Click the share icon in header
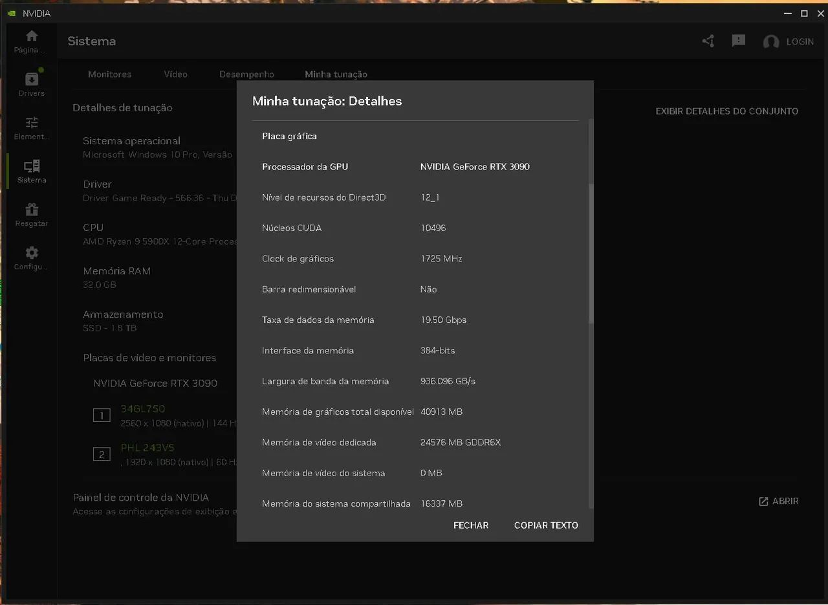 (x=708, y=41)
